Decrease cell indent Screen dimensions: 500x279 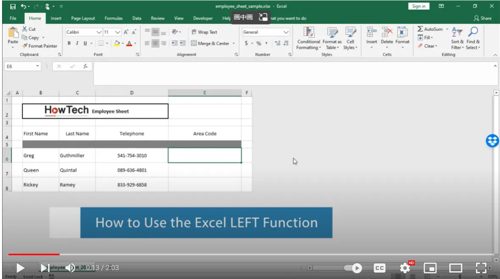tap(174, 43)
